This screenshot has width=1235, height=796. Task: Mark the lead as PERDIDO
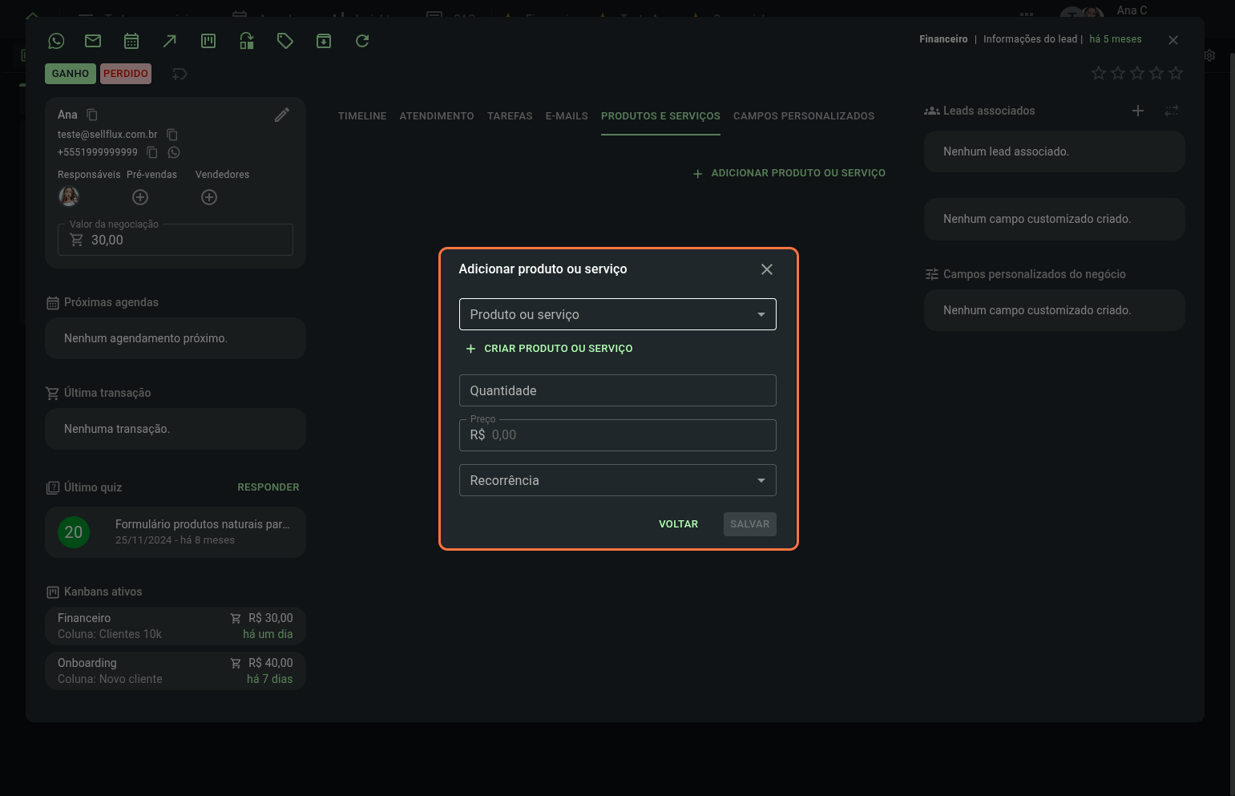126,74
